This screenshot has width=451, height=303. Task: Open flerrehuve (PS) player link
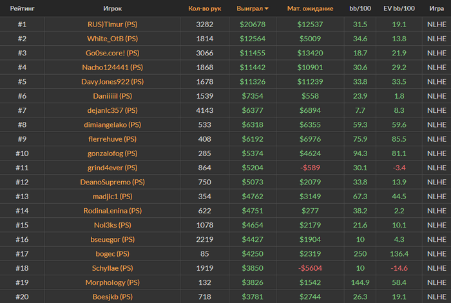click(x=113, y=139)
